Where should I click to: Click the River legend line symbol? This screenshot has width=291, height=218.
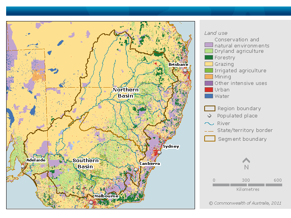pyautogui.click(x=209, y=124)
